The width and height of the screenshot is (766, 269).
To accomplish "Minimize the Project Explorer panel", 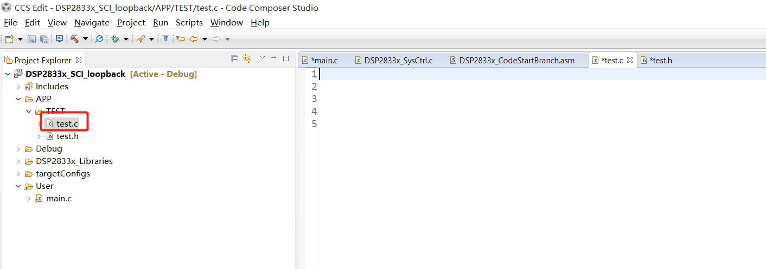I will pyautogui.click(x=274, y=58).
